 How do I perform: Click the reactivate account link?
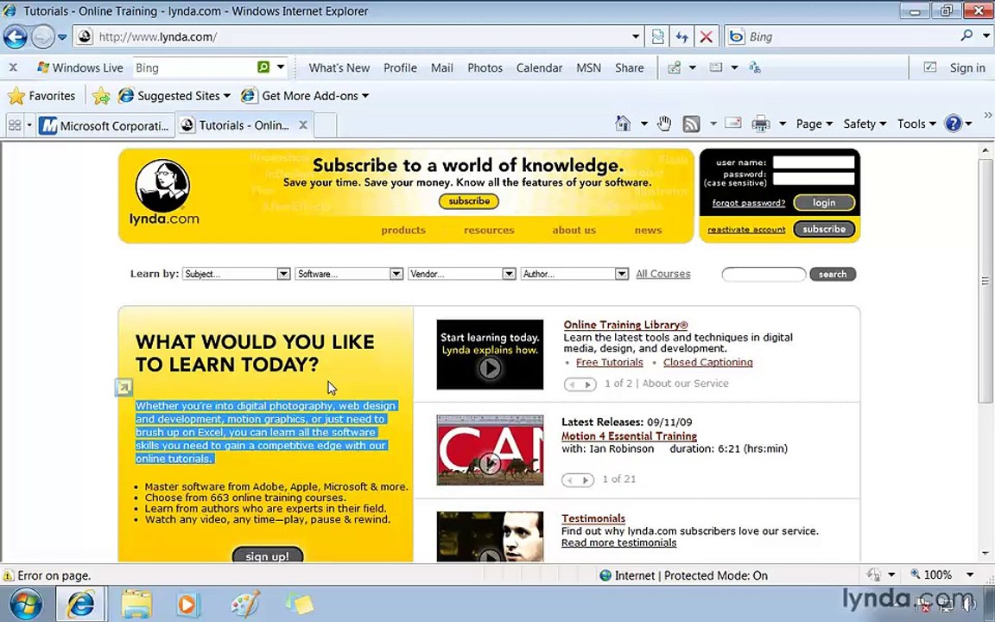746,230
